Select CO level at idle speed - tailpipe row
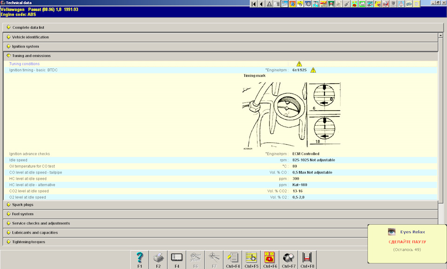The image size is (447, 269). tap(221, 172)
